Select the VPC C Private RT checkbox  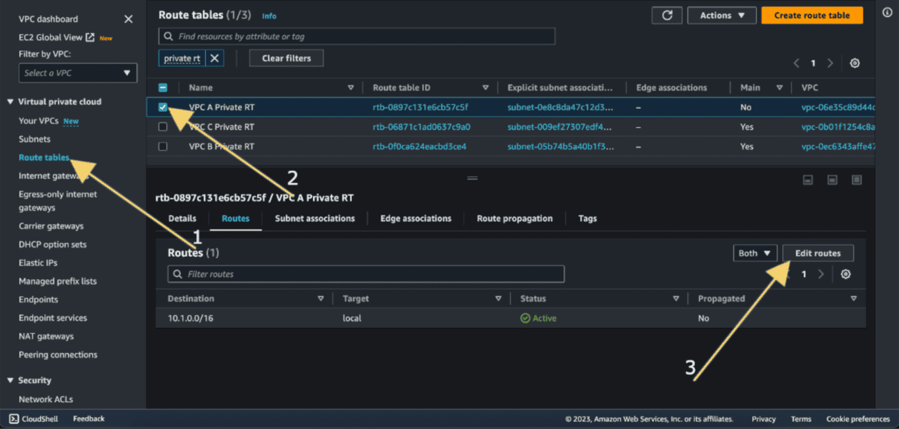click(x=163, y=127)
